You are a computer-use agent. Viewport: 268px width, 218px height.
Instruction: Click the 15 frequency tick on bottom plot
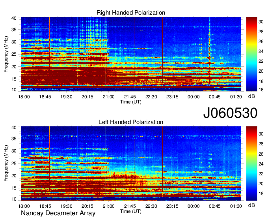14,188
